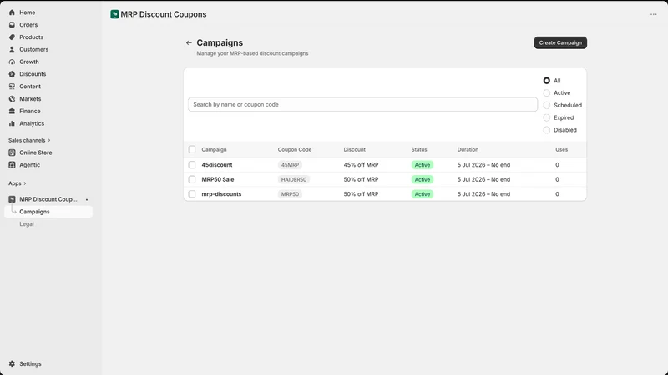Screen dimensions: 668x375
Task: Click the Products tag icon
Action: tap(12, 37)
